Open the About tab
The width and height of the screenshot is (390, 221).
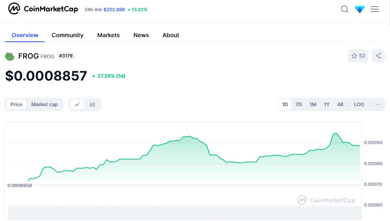coord(171,35)
